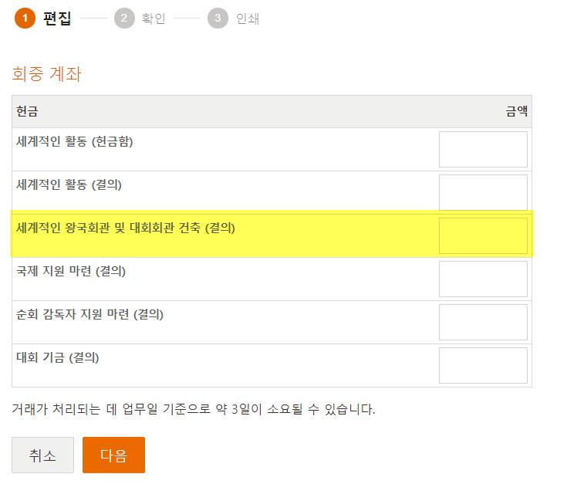Click the 헌금 column header

point(27,111)
